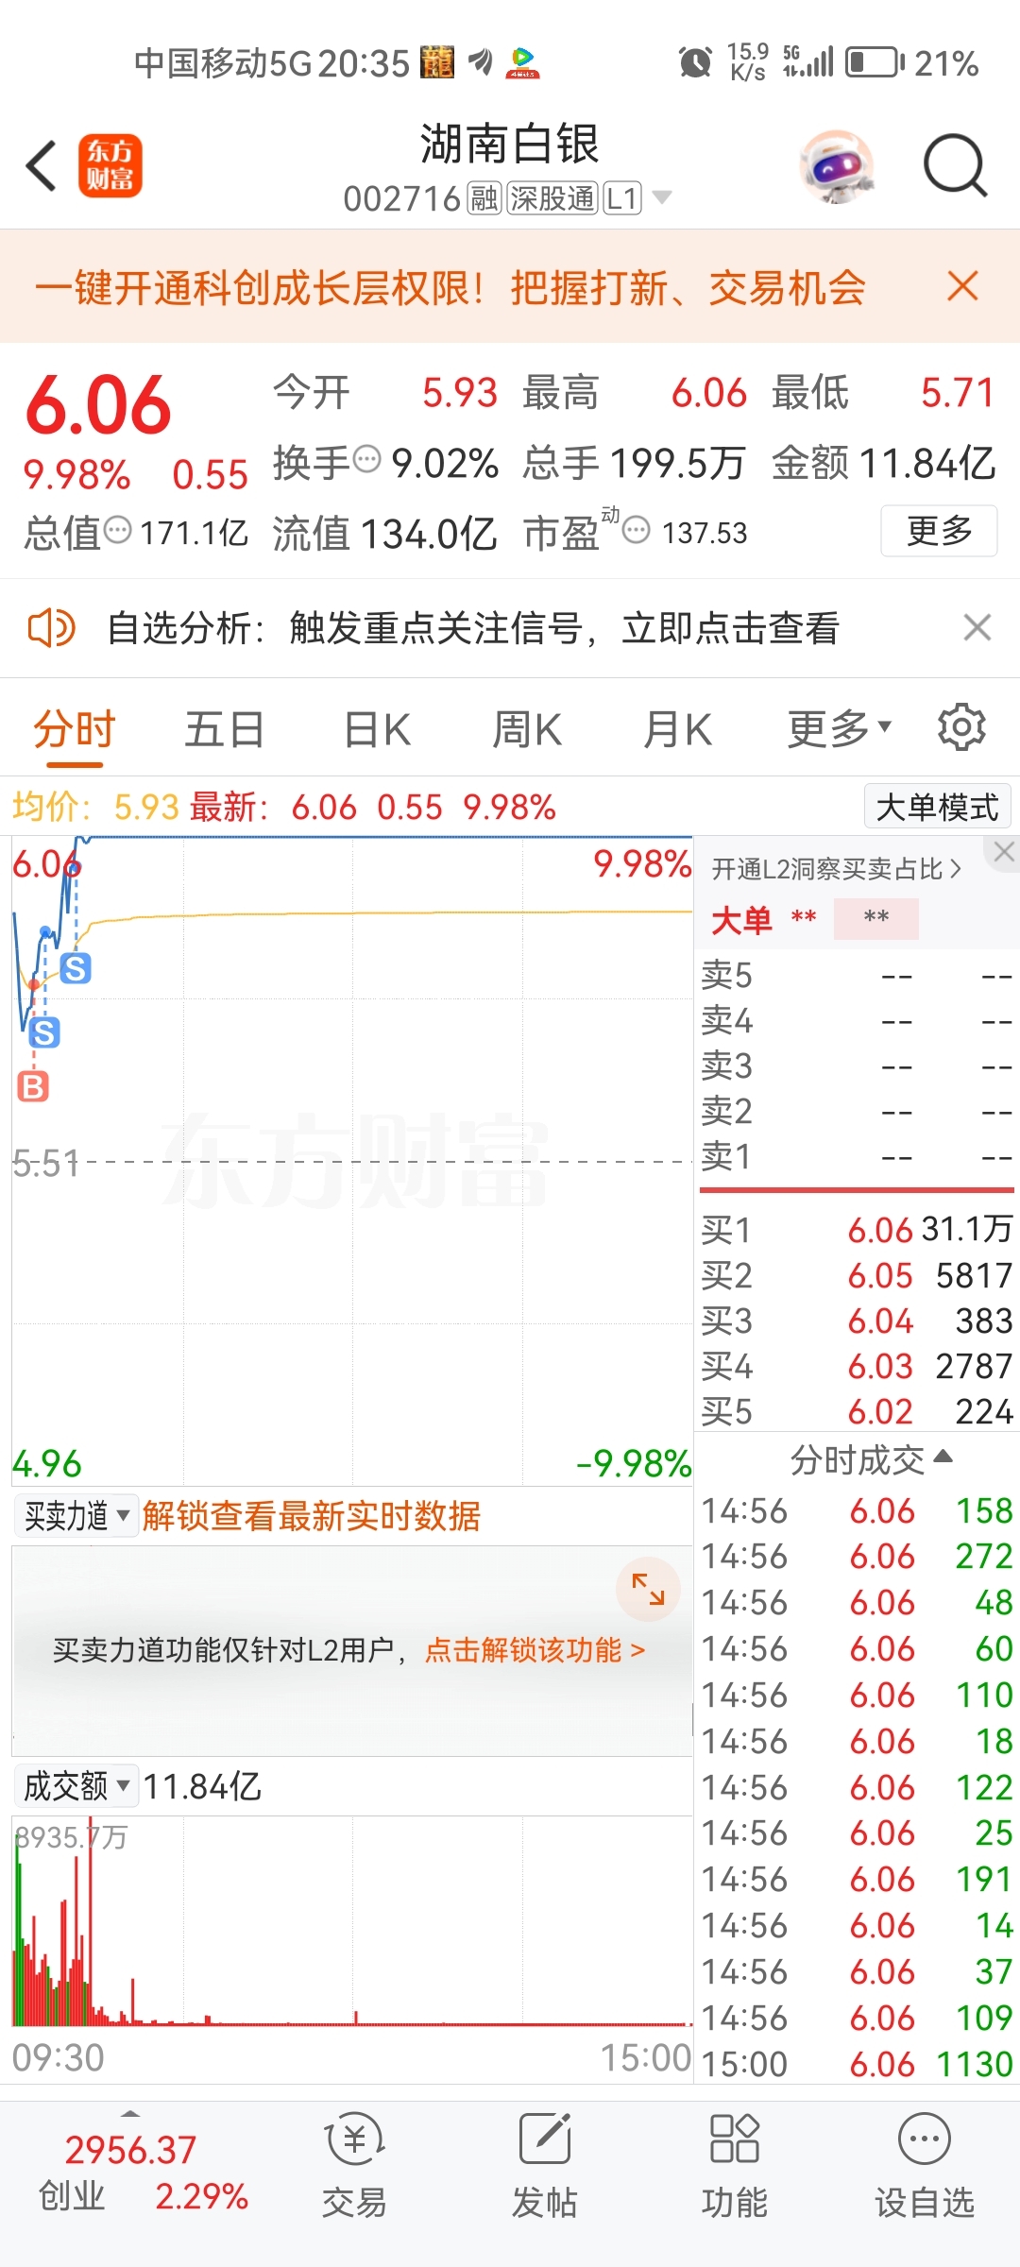Screen dimensions: 1020x2267
Task: Tap the 金额 11.84亿 value
Action: click(927, 463)
